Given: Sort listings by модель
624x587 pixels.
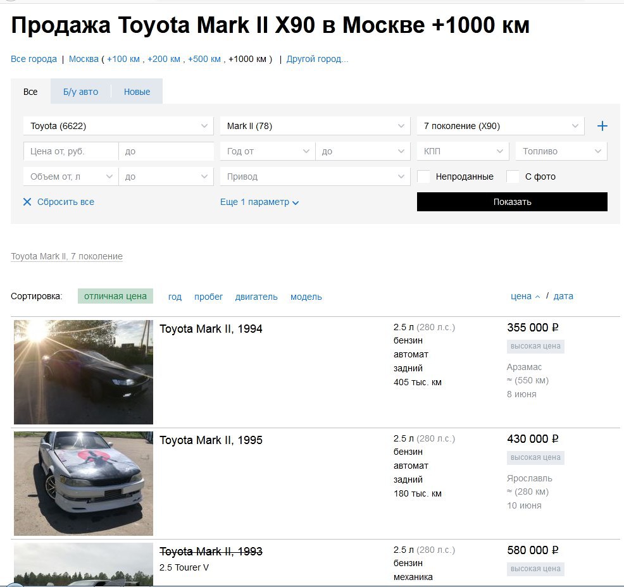Looking at the screenshot, I should [306, 297].
